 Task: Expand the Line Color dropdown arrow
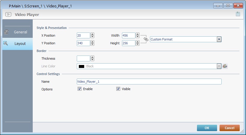click(x=219, y=66)
